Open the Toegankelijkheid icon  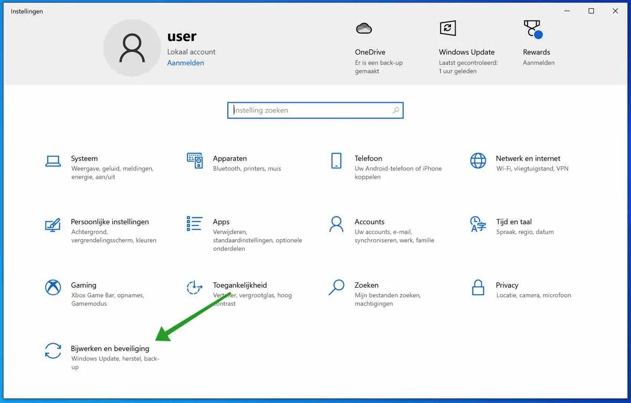click(195, 287)
